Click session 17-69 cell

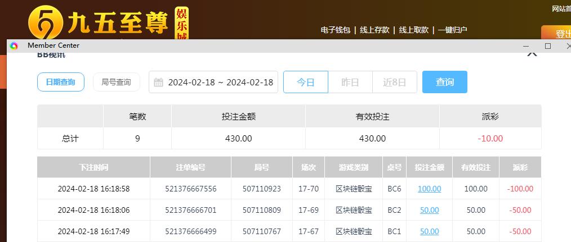point(309,211)
